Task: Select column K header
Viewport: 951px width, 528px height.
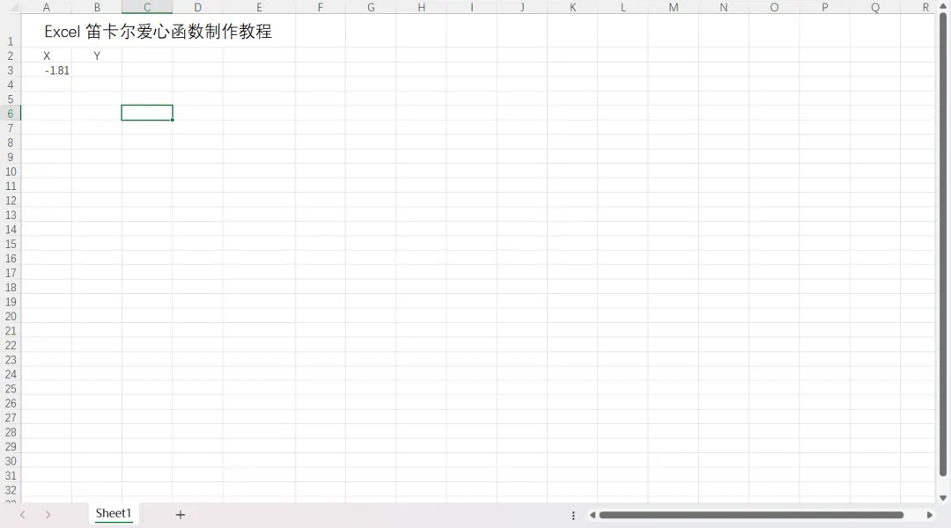Action: (572, 7)
